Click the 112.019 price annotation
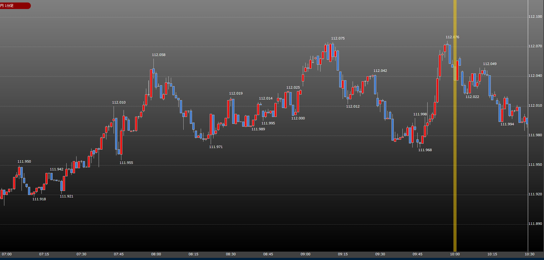The image size is (544, 260). pos(236,93)
